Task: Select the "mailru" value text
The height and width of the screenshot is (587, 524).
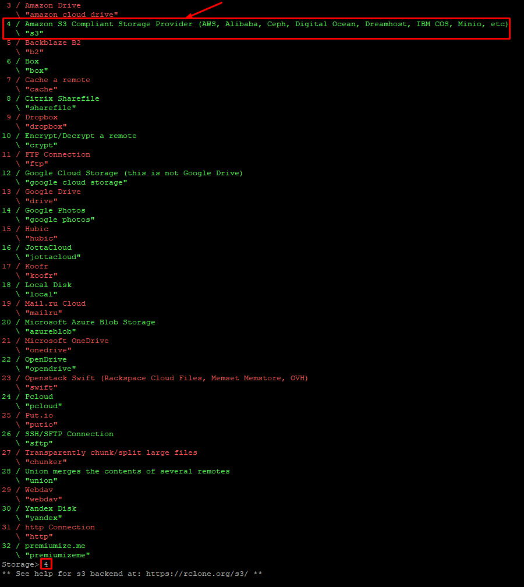Action: click(44, 313)
